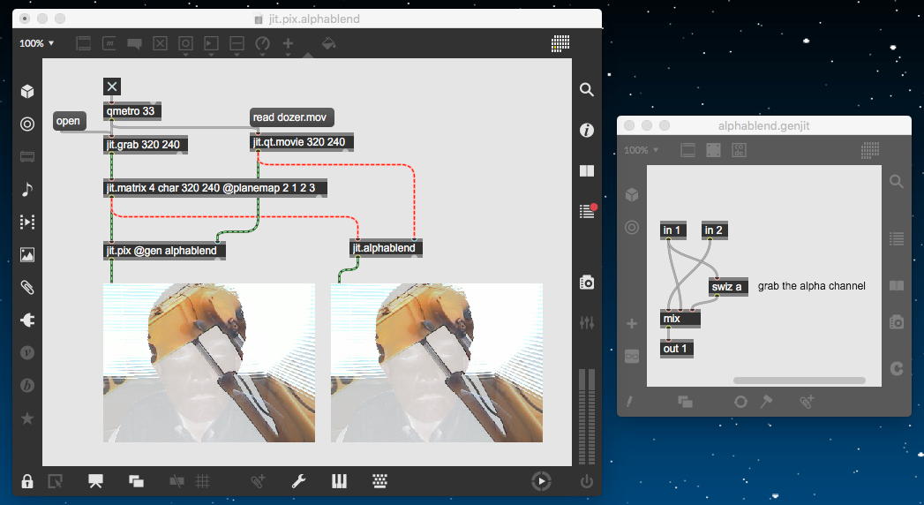This screenshot has height=505, width=924.
Task: Click the left video preview window
Action: point(209,362)
